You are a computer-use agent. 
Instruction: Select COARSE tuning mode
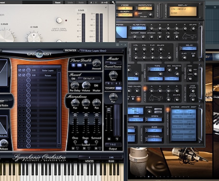pyautogui.click(x=110, y=88)
